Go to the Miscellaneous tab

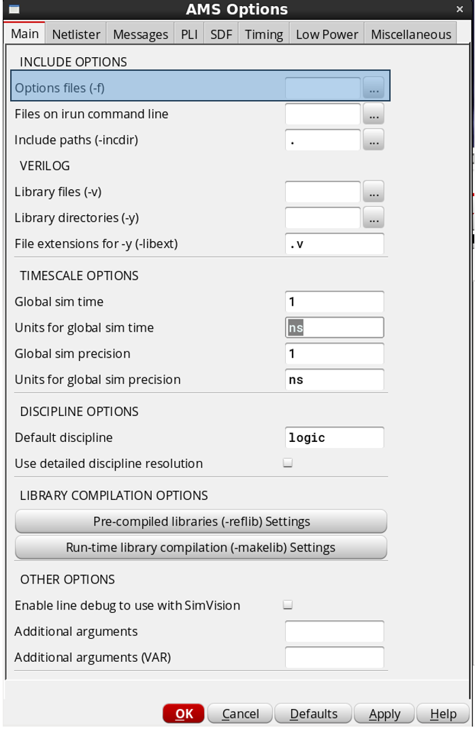tap(410, 34)
